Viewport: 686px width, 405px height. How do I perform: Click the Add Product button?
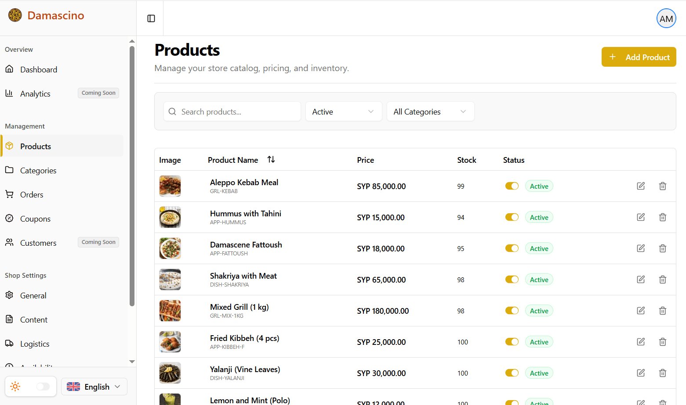click(639, 57)
